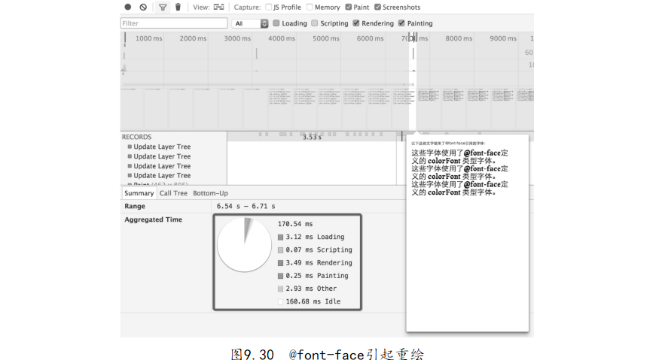Click the record button in the timeline toolbar
Screen dimensions: 662x360
128,7
